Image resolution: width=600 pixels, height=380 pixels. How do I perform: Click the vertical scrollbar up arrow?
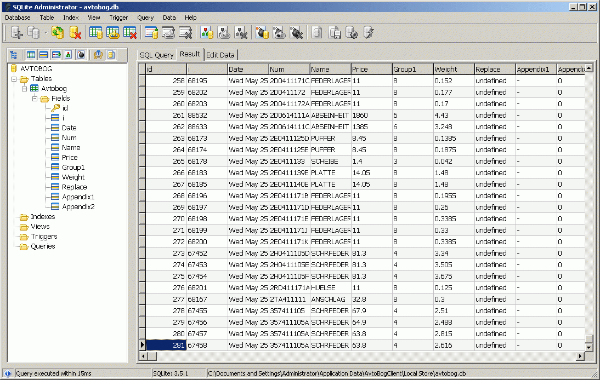tap(589, 68)
